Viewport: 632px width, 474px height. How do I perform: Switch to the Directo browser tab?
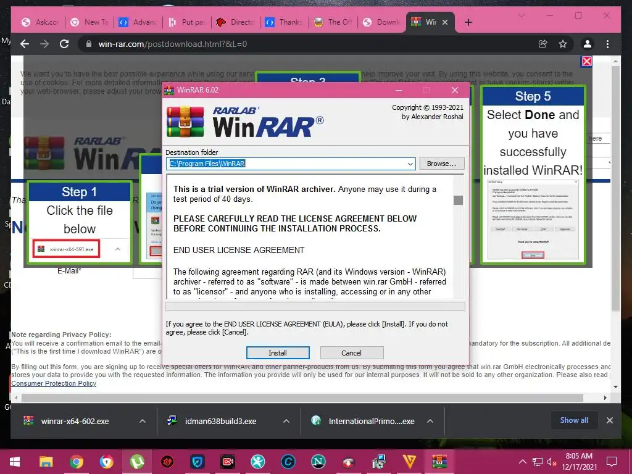coord(236,22)
